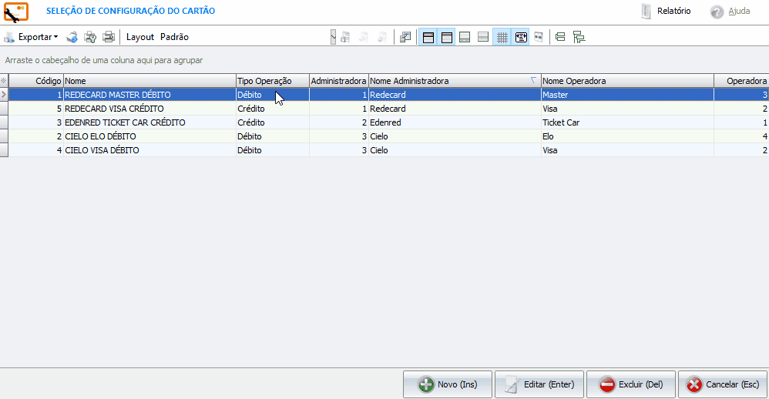Click the Editar (Enter) button
Screen dimensions: 769x399
pos(539,385)
